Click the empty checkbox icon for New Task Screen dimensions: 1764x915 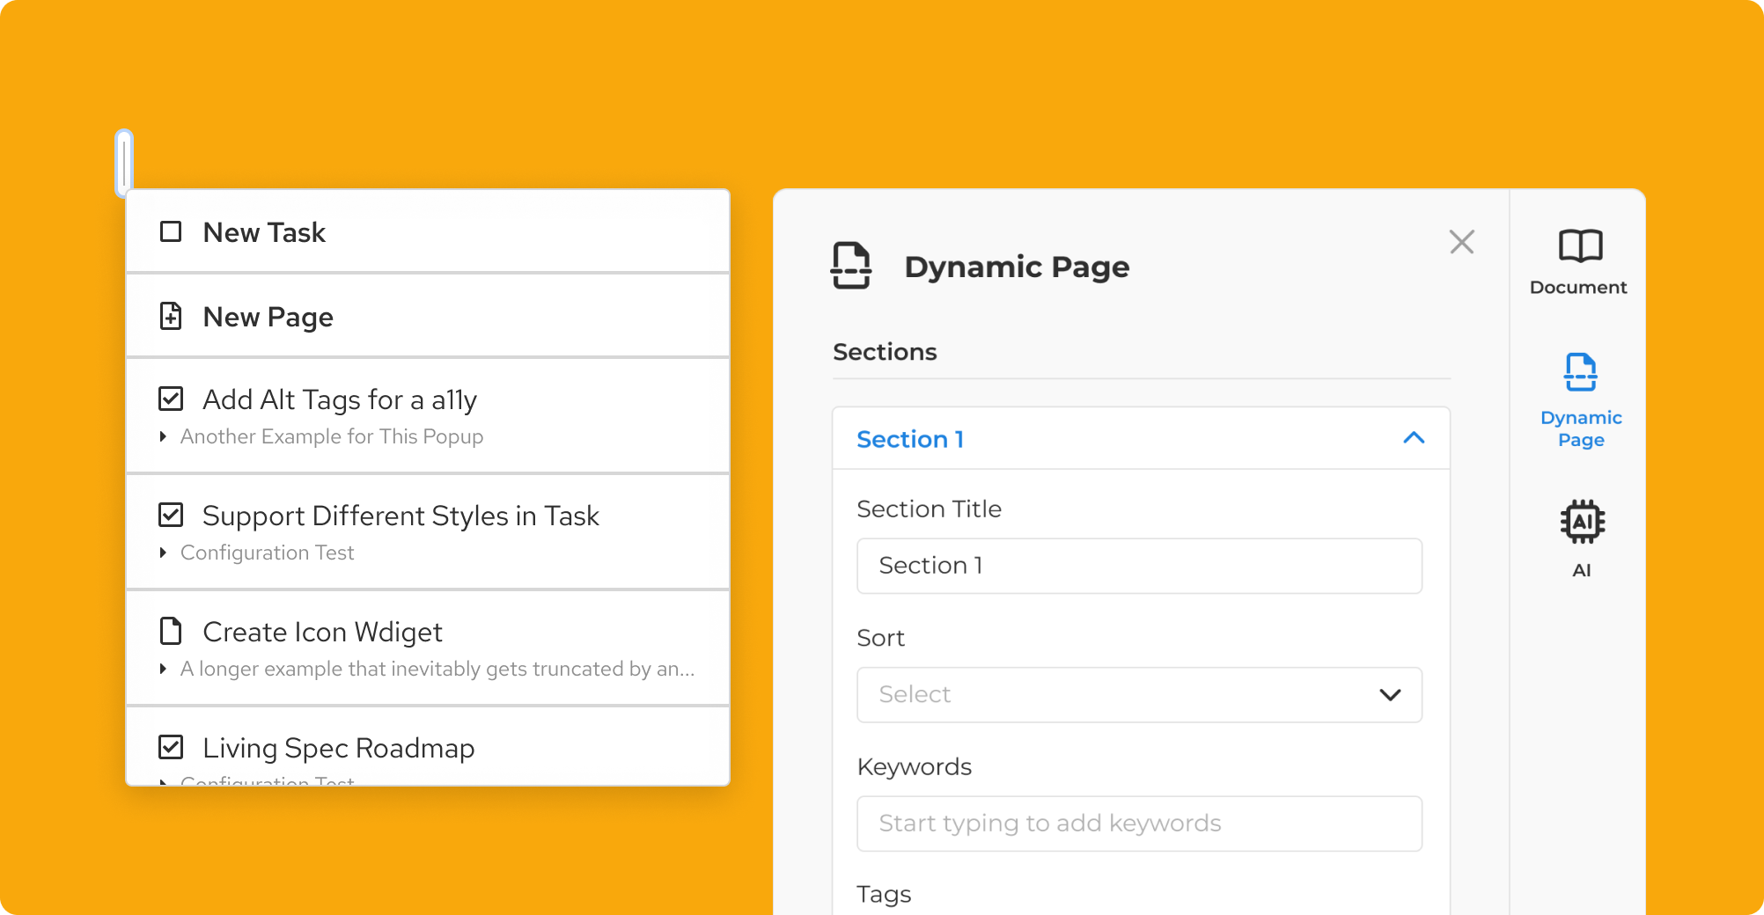point(171,232)
